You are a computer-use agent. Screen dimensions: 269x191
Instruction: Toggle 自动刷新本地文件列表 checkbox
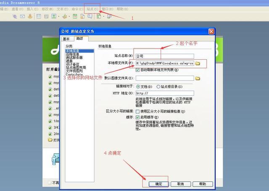click(x=137, y=70)
